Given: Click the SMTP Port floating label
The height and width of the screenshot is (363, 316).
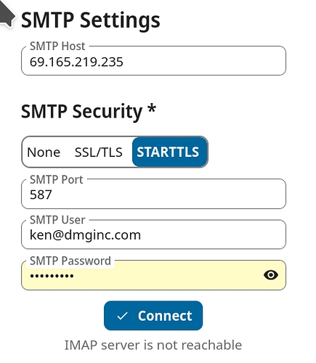Looking at the screenshot, I should 56,179.
